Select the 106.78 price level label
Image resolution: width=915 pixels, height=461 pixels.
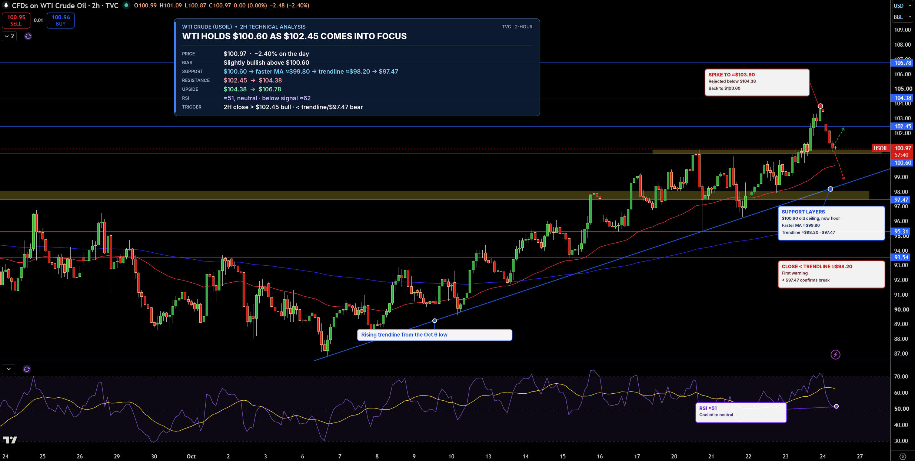902,63
